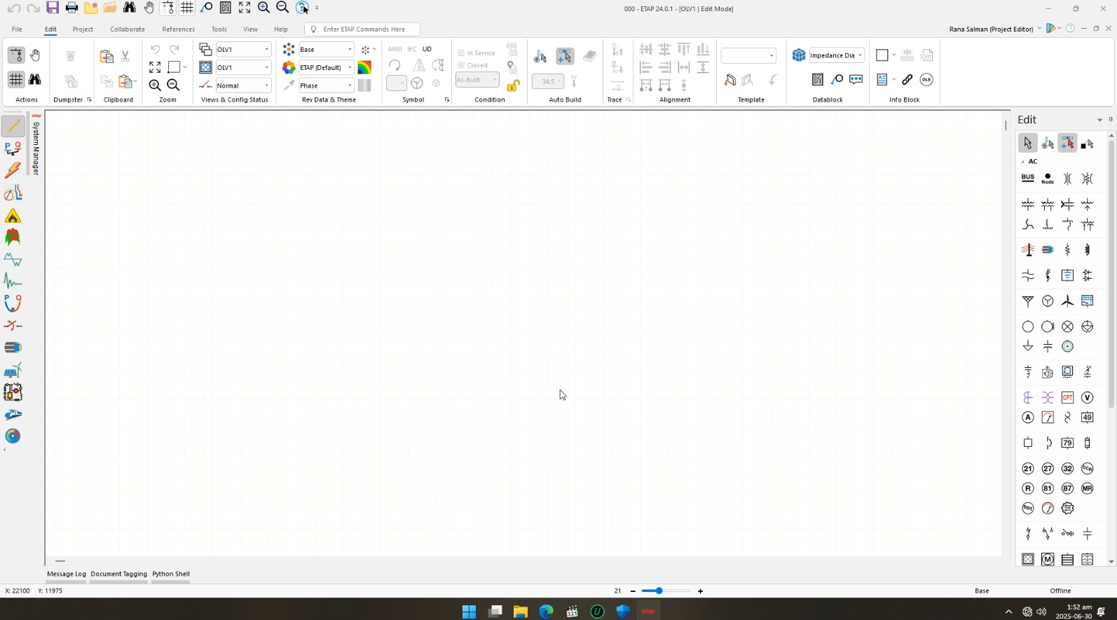This screenshot has height=620, width=1117.
Task: Open the File menu
Action: [17, 29]
